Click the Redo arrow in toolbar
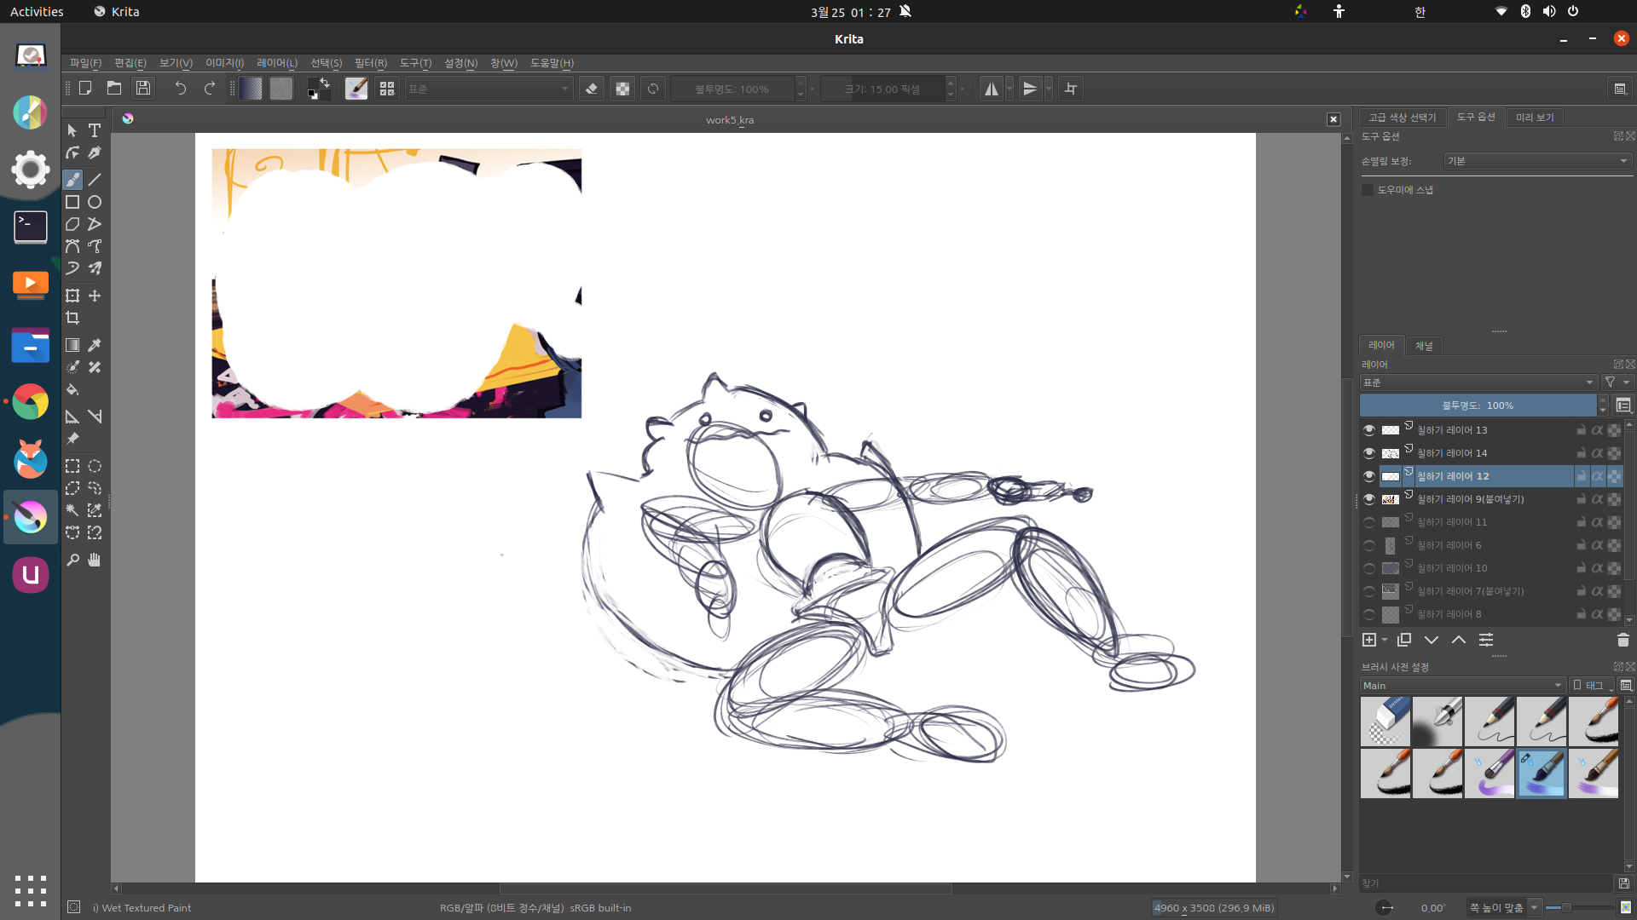Image resolution: width=1637 pixels, height=920 pixels. coord(209,89)
